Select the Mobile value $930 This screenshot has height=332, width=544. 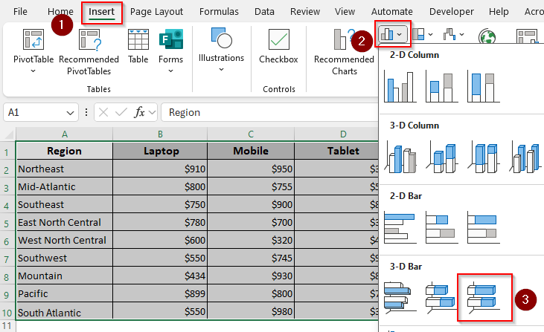point(251,276)
